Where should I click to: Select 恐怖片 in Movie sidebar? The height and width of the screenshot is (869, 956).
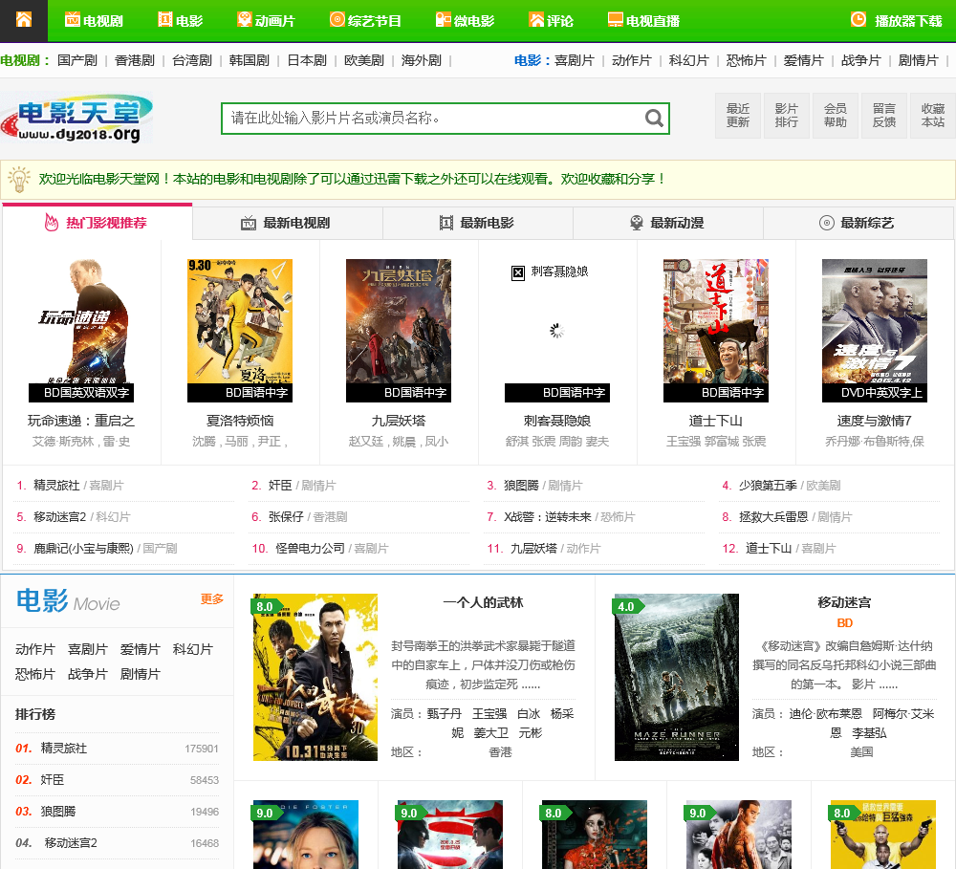pos(35,675)
